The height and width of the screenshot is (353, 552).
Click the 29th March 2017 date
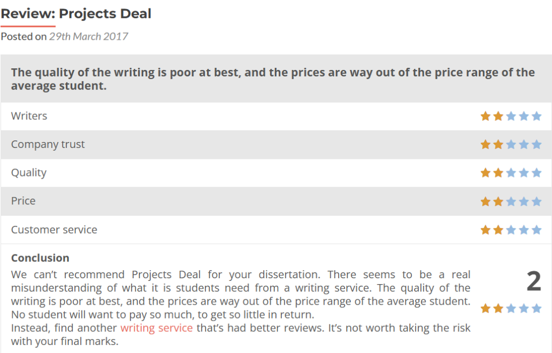[x=88, y=37]
